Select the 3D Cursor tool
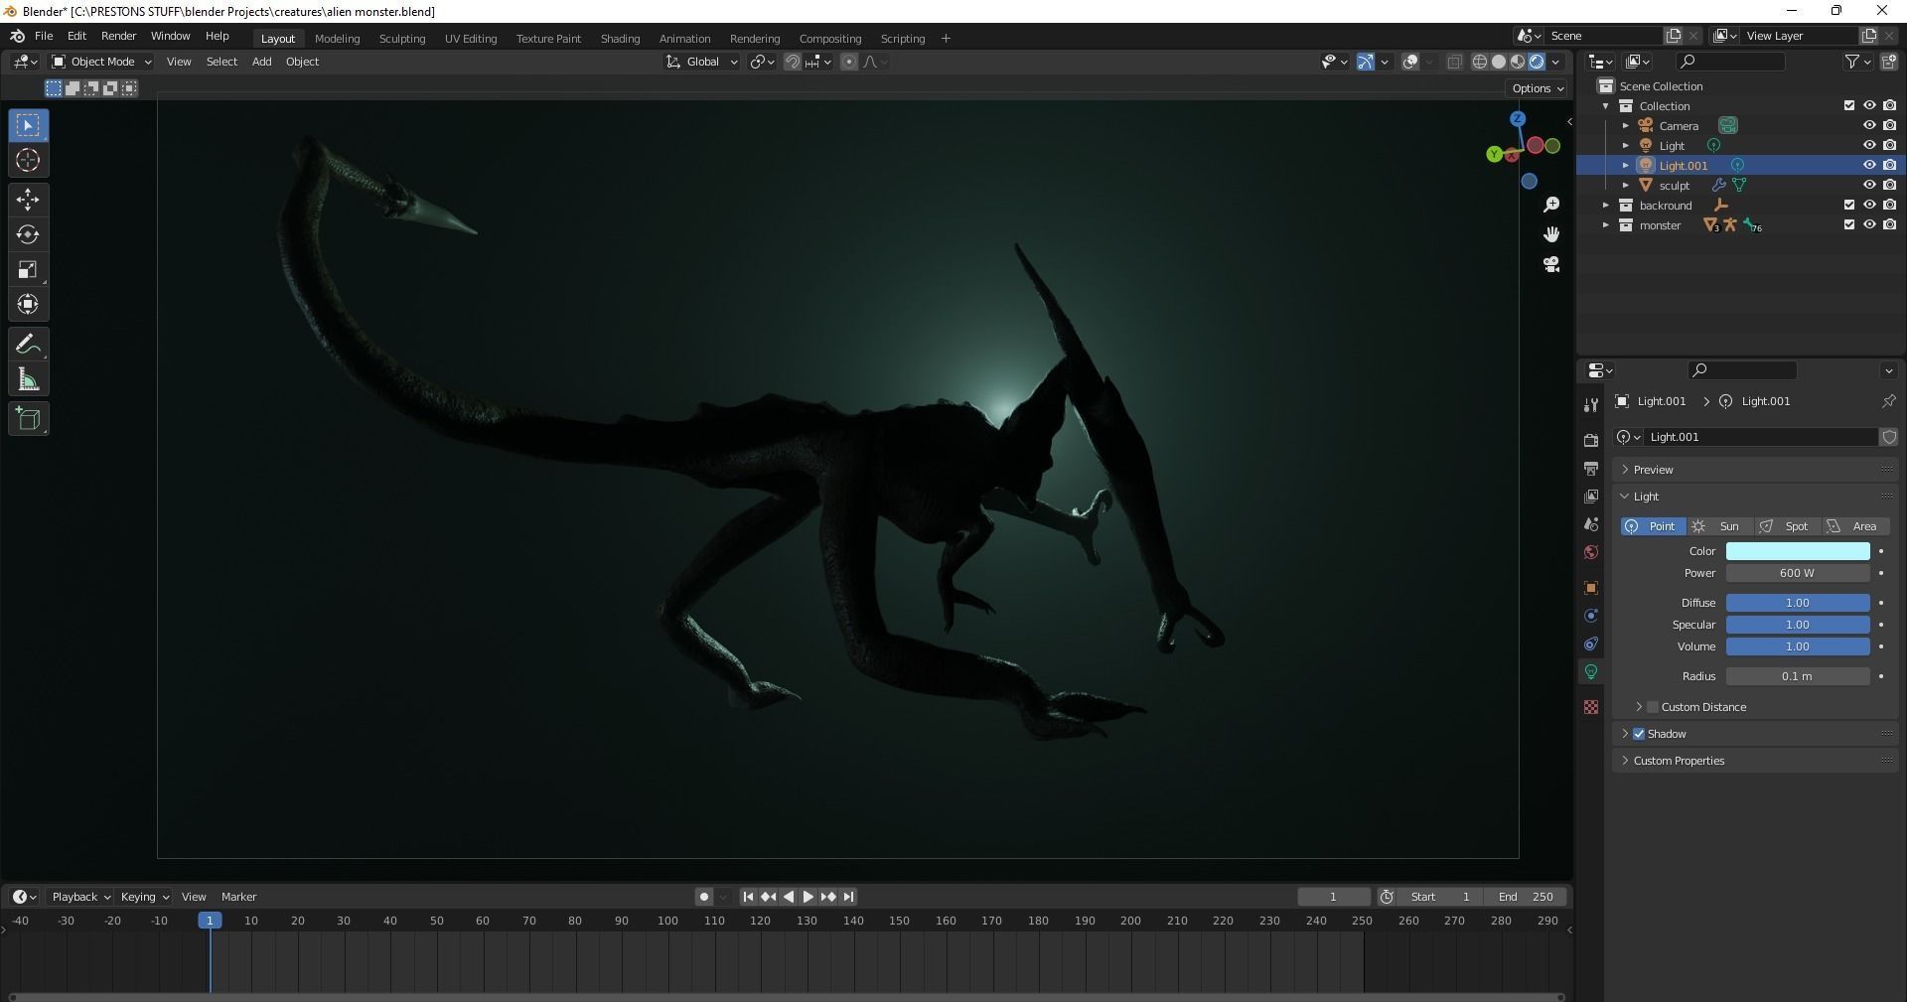Viewport: 1907px width, 1002px height. pos(28,160)
